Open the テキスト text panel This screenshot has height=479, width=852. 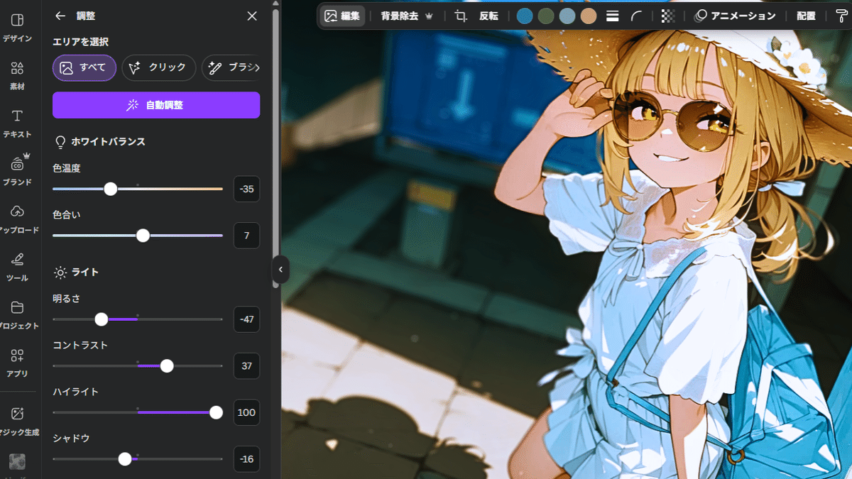click(17, 123)
